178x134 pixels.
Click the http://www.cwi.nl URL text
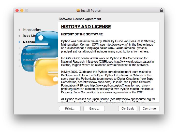pyautogui.click(x=117, y=45)
